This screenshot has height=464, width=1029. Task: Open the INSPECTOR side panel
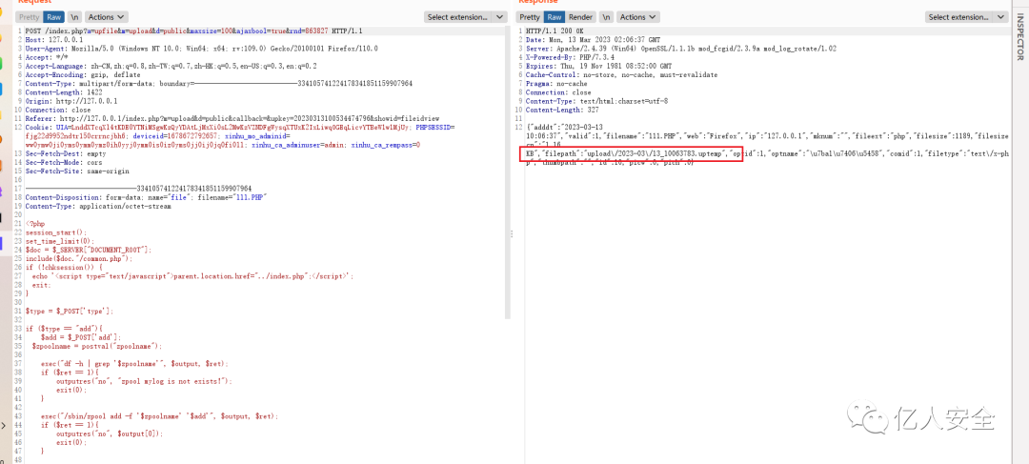[x=1020, y=38]
